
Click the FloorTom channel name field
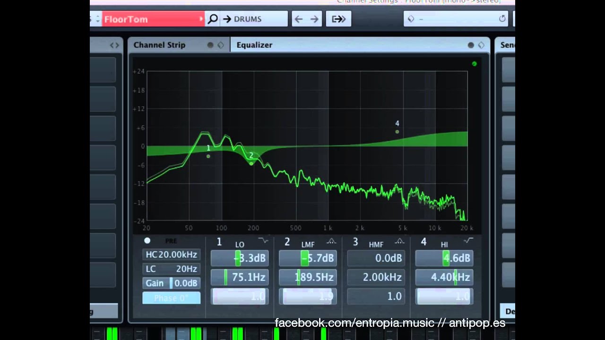153,19
